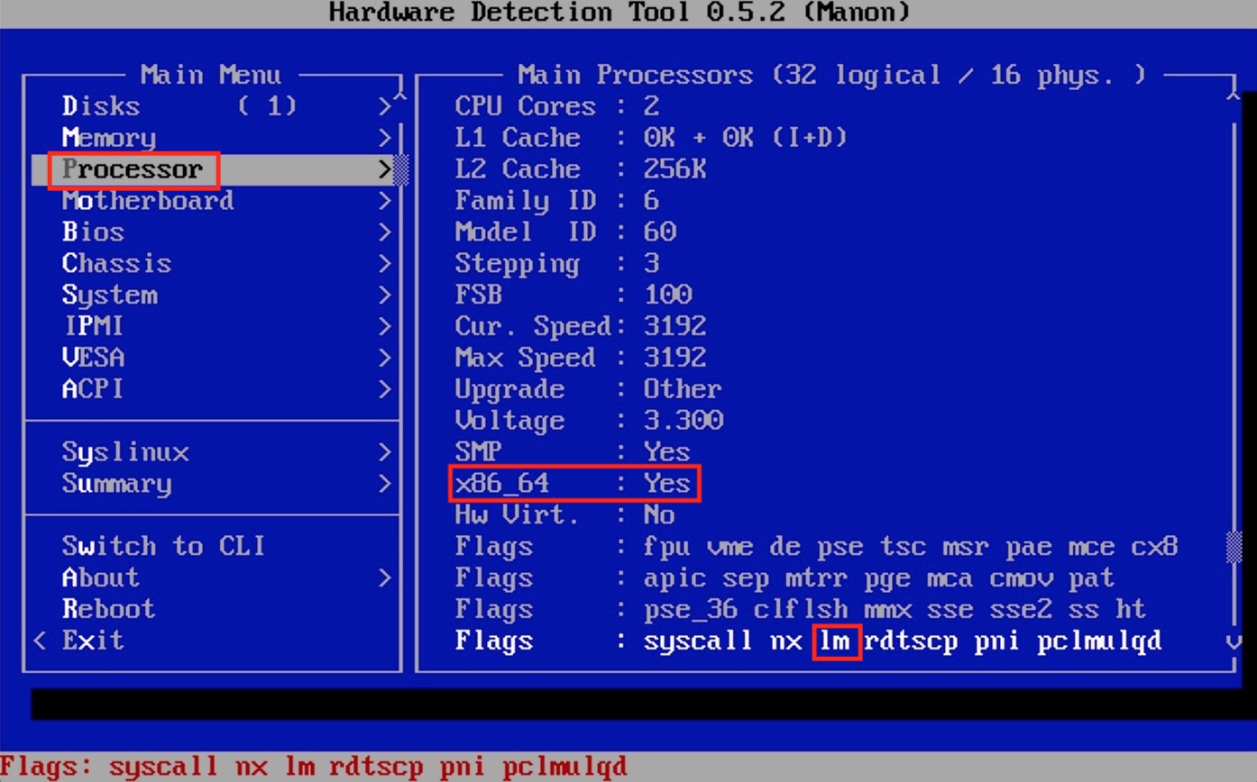Expand the System entry arrow
1257x782 pixels.
[x=385, y=296]
